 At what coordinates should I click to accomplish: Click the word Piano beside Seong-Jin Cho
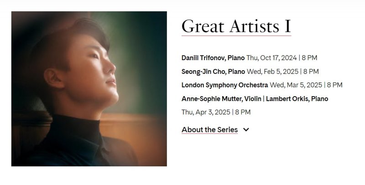pyautogui.click(x=236, y=72)
